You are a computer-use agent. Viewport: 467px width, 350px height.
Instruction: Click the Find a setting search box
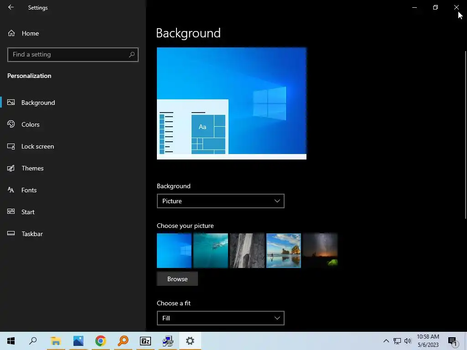tap(73, 55)
